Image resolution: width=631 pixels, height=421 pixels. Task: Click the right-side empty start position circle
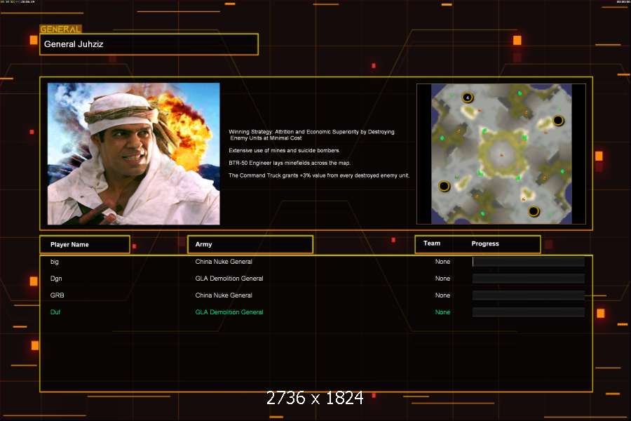pyautogui.click(x=558, y=121)
